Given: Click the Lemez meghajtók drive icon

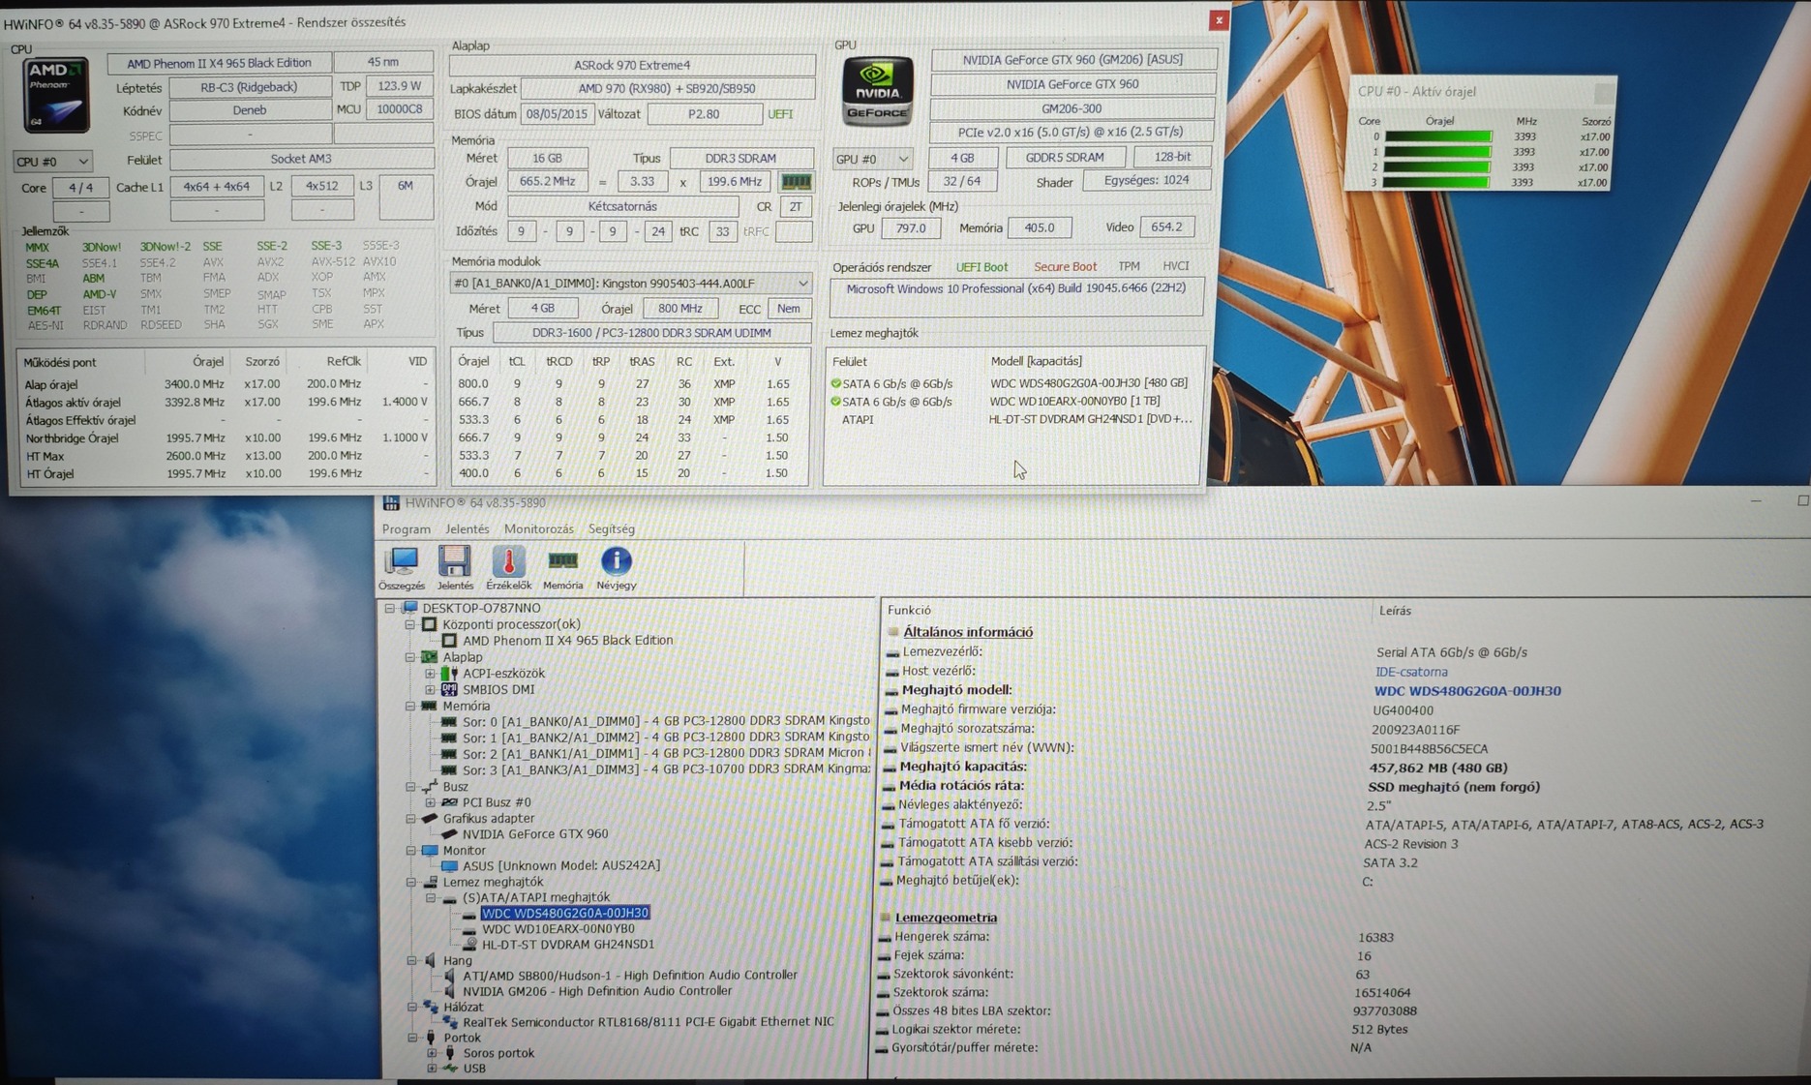Looking at the screenshot, I should [430, 882].
